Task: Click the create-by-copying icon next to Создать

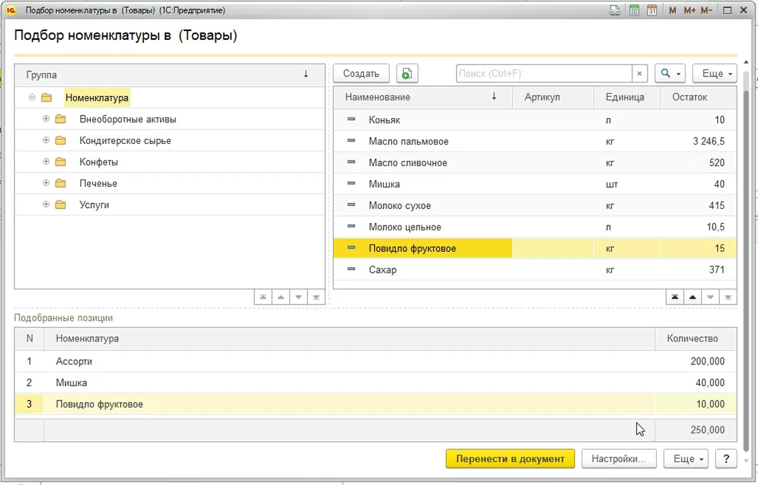Action: 407,74
